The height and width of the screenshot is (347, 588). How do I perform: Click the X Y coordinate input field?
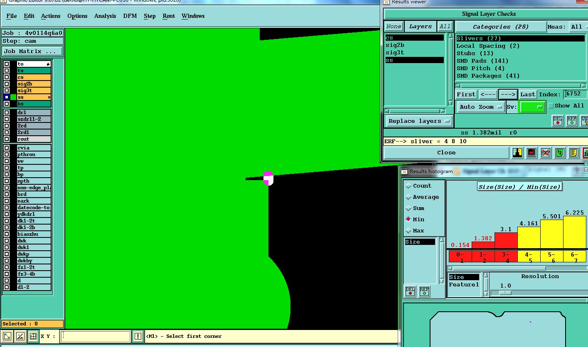coord(96,336)
